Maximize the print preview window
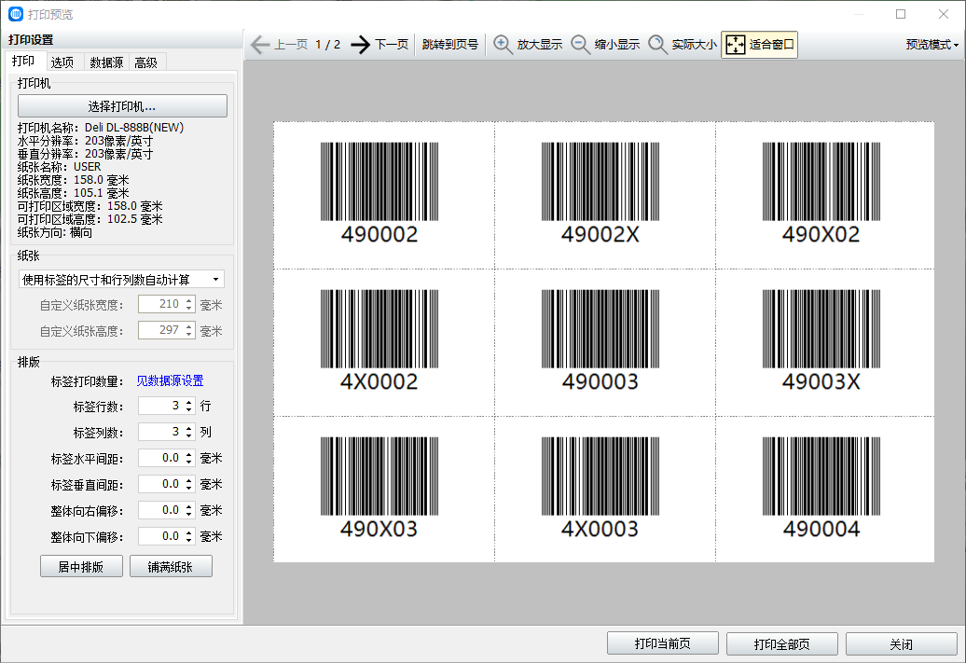The width and height of the screenshot is (966, 663). 901,14
